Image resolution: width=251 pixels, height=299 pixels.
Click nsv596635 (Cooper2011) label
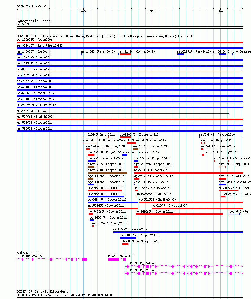coord(106,164)
